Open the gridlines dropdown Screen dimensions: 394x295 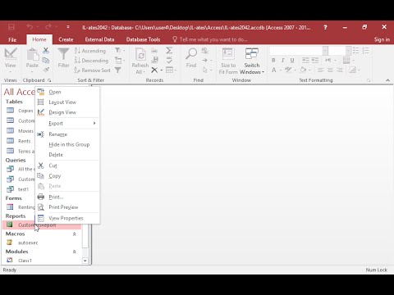(x=353, y=61)
